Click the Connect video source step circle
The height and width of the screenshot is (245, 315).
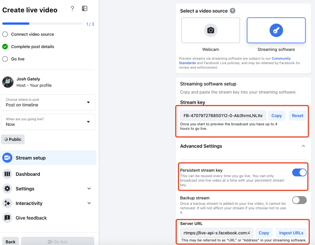(5, 34)
